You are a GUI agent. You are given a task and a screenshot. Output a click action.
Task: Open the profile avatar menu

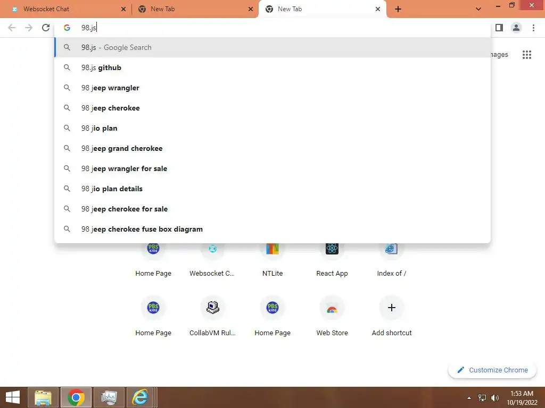pos(516,28)
